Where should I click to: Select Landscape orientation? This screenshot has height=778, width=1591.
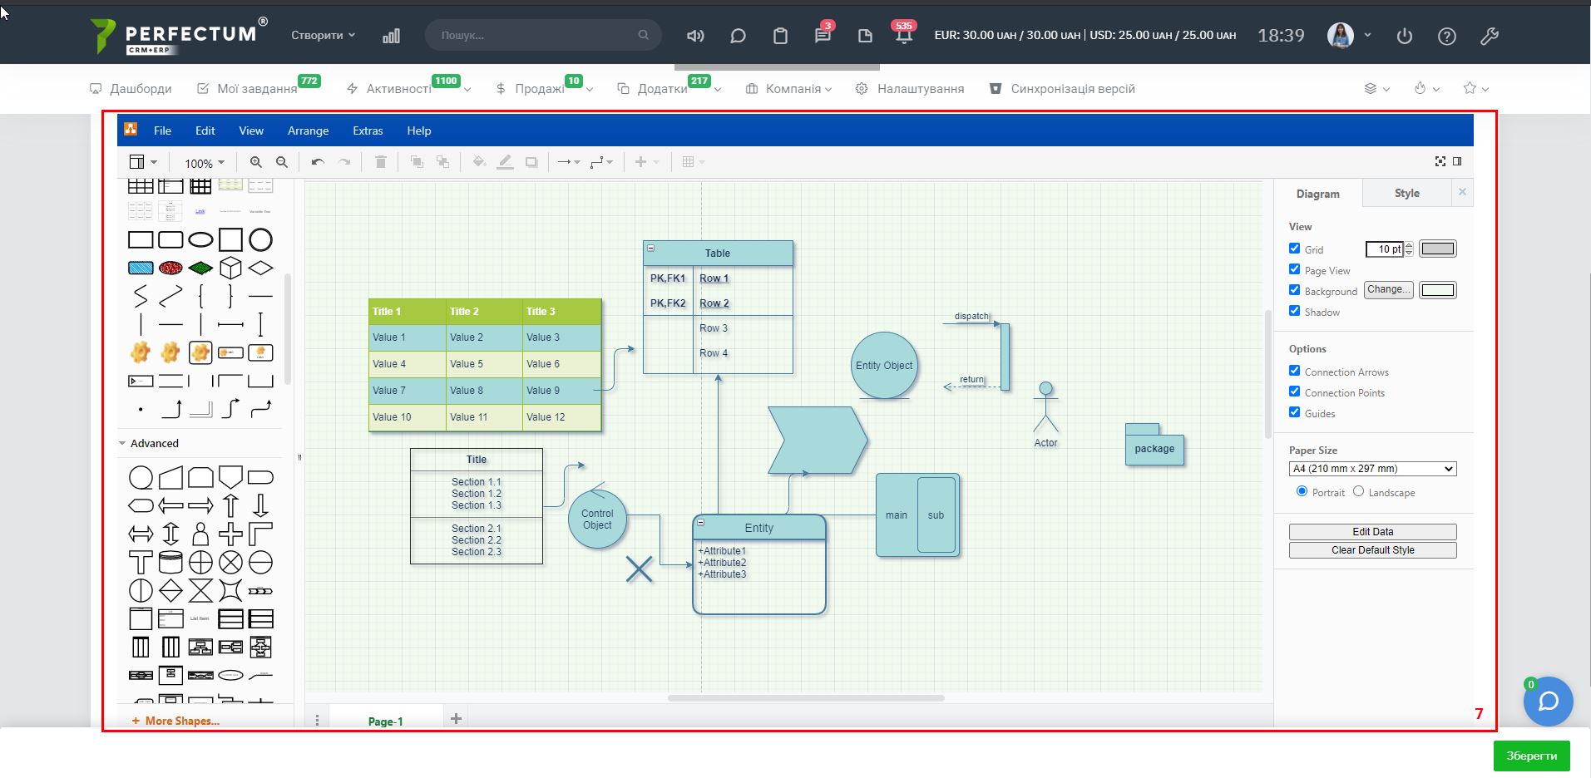click(x=1358, y=491)
